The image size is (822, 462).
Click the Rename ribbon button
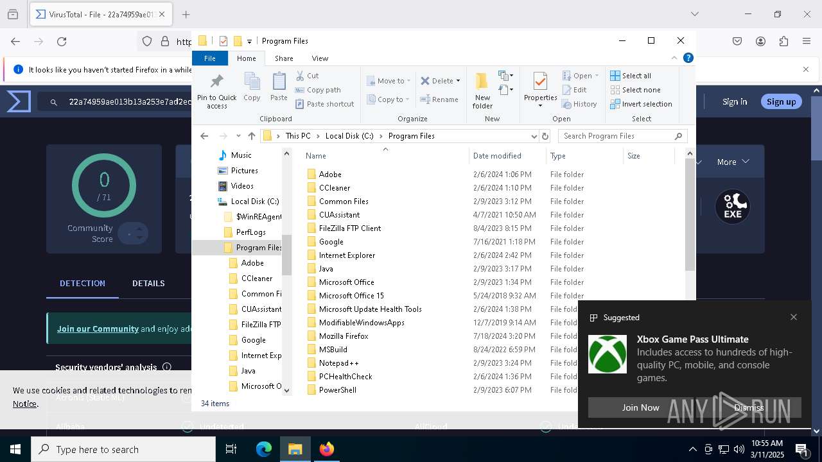pos(439,99)
